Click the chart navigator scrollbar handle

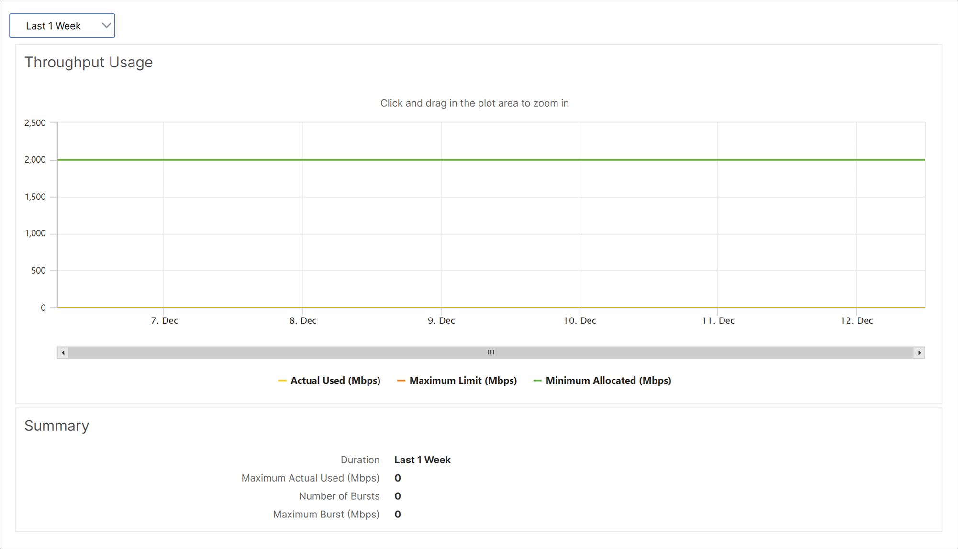(491, 352)
